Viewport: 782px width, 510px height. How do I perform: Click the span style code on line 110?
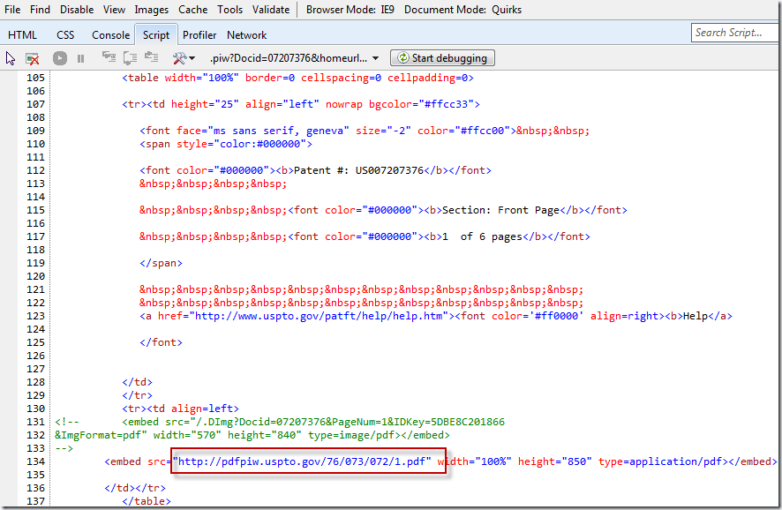[226, 144]
